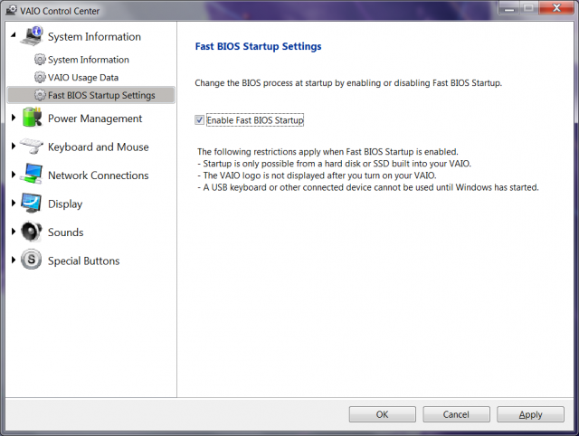
Task: Click the Special Buttons S icon
Action: pos(32,260)
